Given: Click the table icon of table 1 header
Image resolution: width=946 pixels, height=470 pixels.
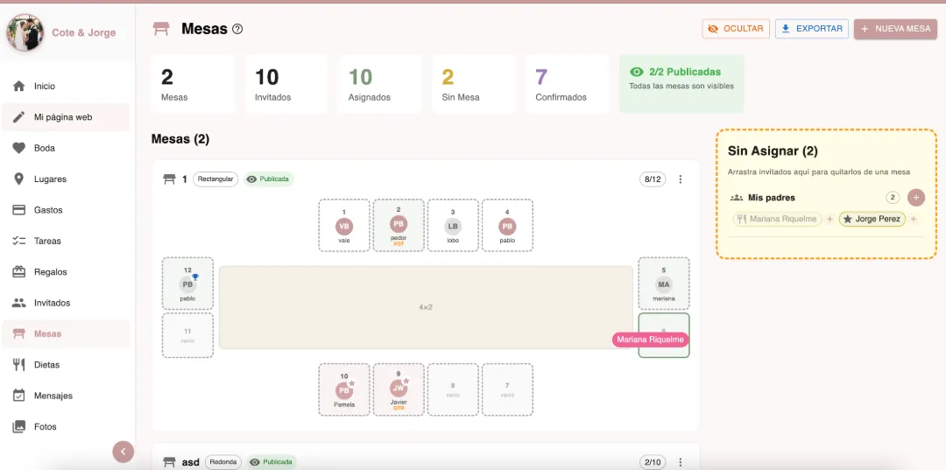Looking at the screenshot, I should 170,179.
